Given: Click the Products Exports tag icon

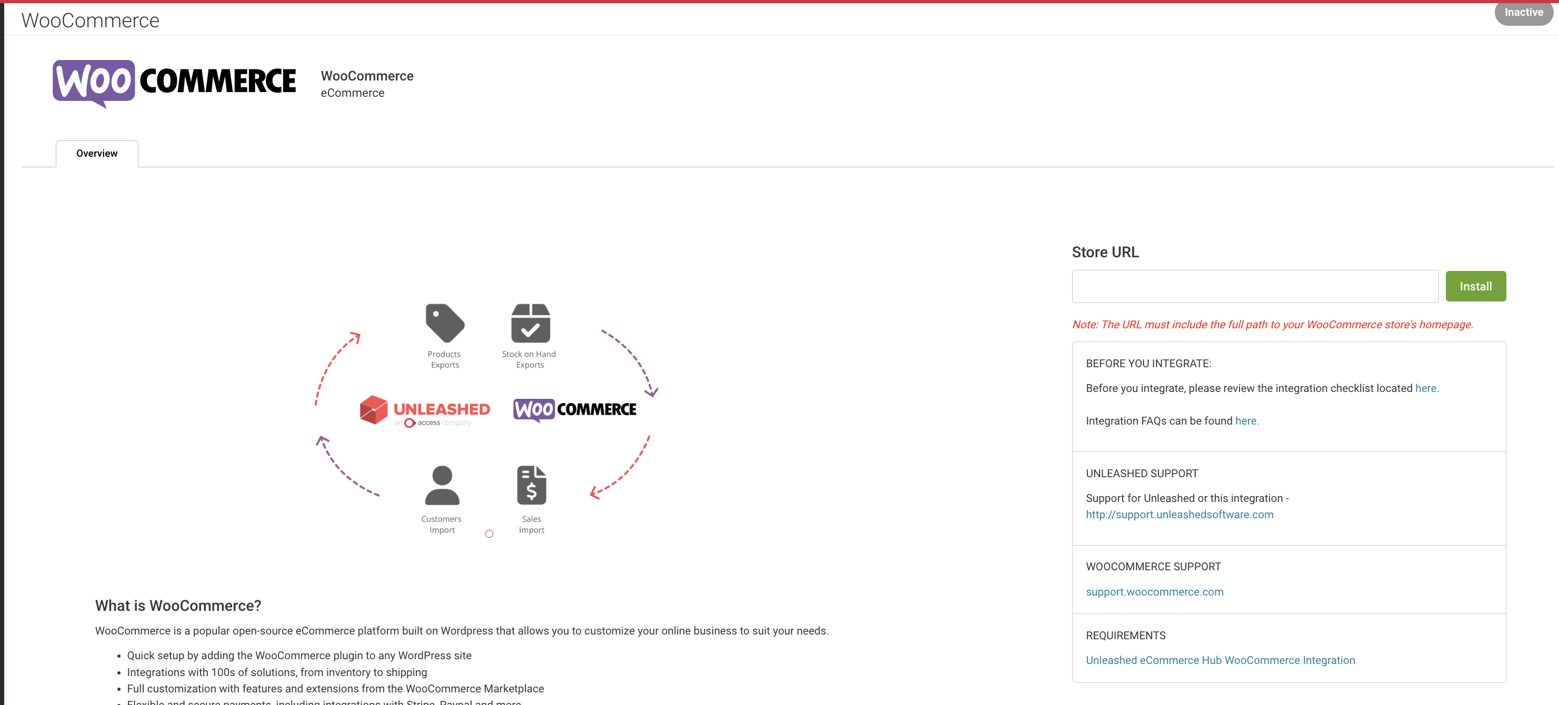Looking at the screenshot, I should coord(445,323).
